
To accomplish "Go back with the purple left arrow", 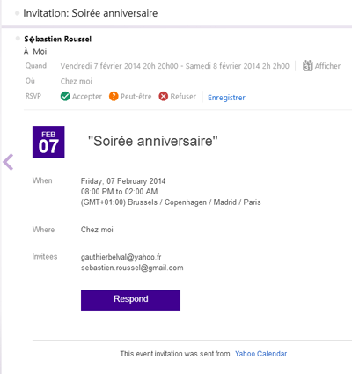I will coord(8,162).
